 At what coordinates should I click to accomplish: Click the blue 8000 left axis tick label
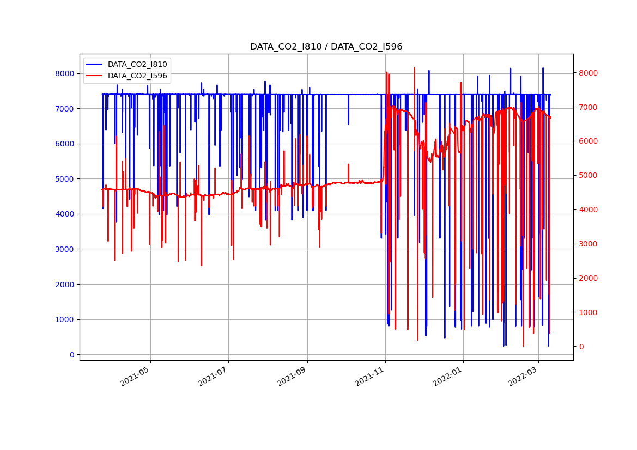click(65, 73)
